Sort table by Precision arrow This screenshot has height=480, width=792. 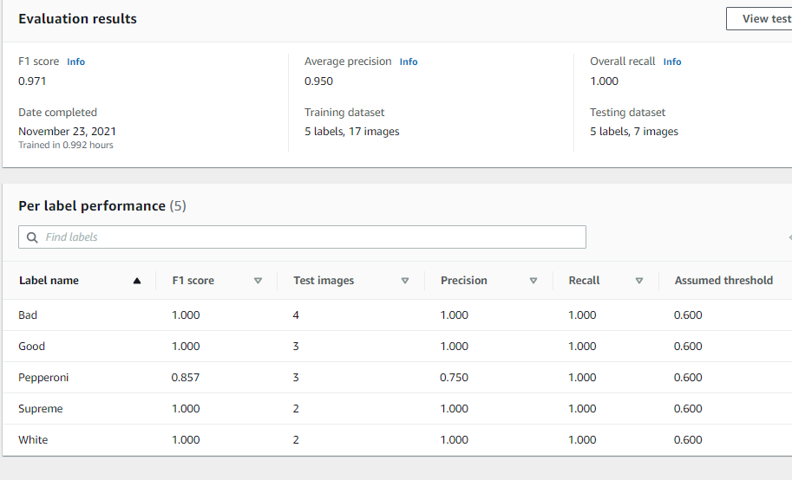(533, 281)
